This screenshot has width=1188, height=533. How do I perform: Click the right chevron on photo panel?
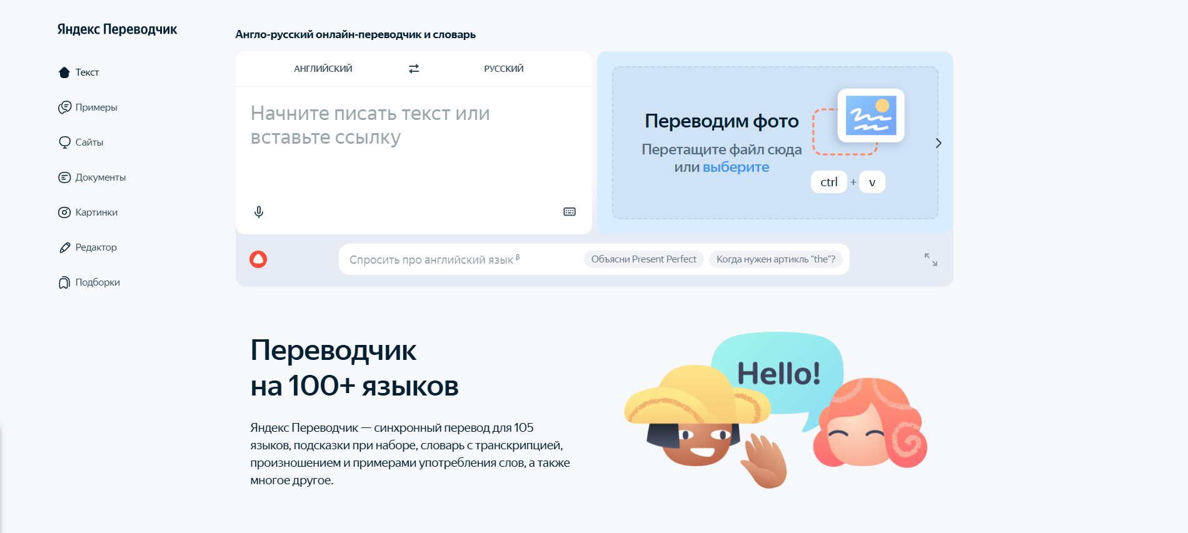click(939, 143)
